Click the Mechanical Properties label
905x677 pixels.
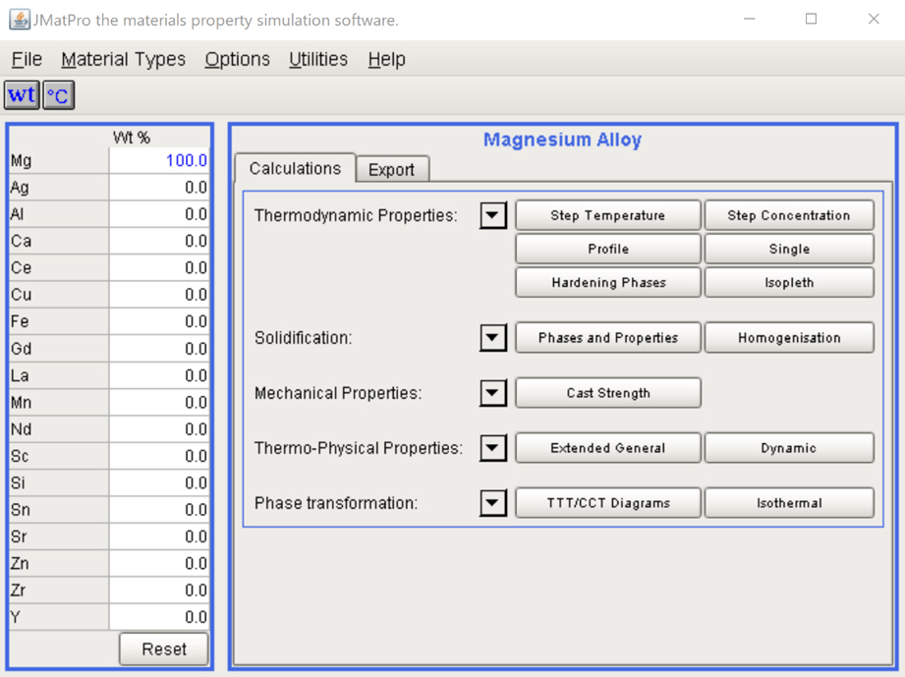coord(338,393)
